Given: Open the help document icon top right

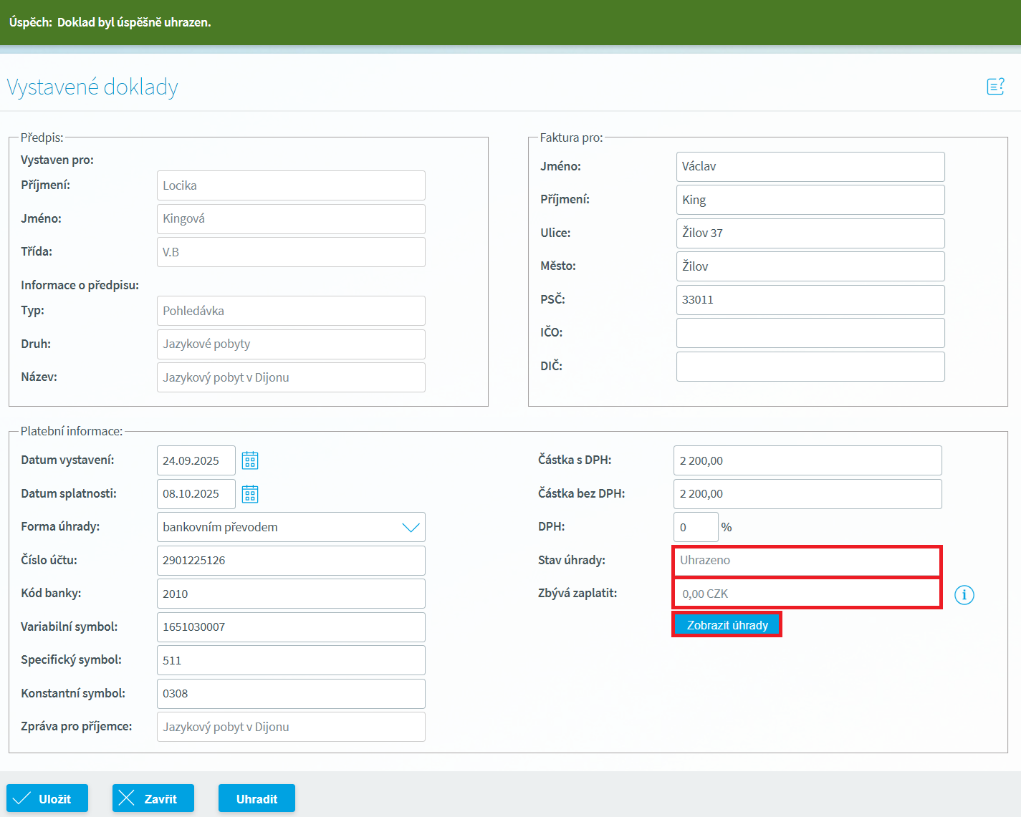Looking at the screenshot, I should point(995,87).
